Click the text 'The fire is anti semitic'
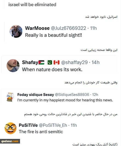The width and height of the screenshot is (121, 146). coord(41,132)
